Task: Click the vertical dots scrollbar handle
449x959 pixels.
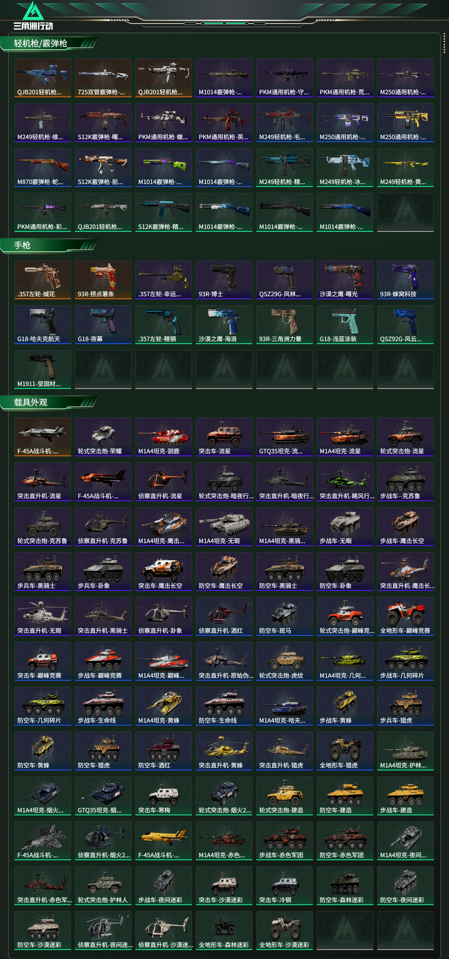Action: [x=444, y=43]
